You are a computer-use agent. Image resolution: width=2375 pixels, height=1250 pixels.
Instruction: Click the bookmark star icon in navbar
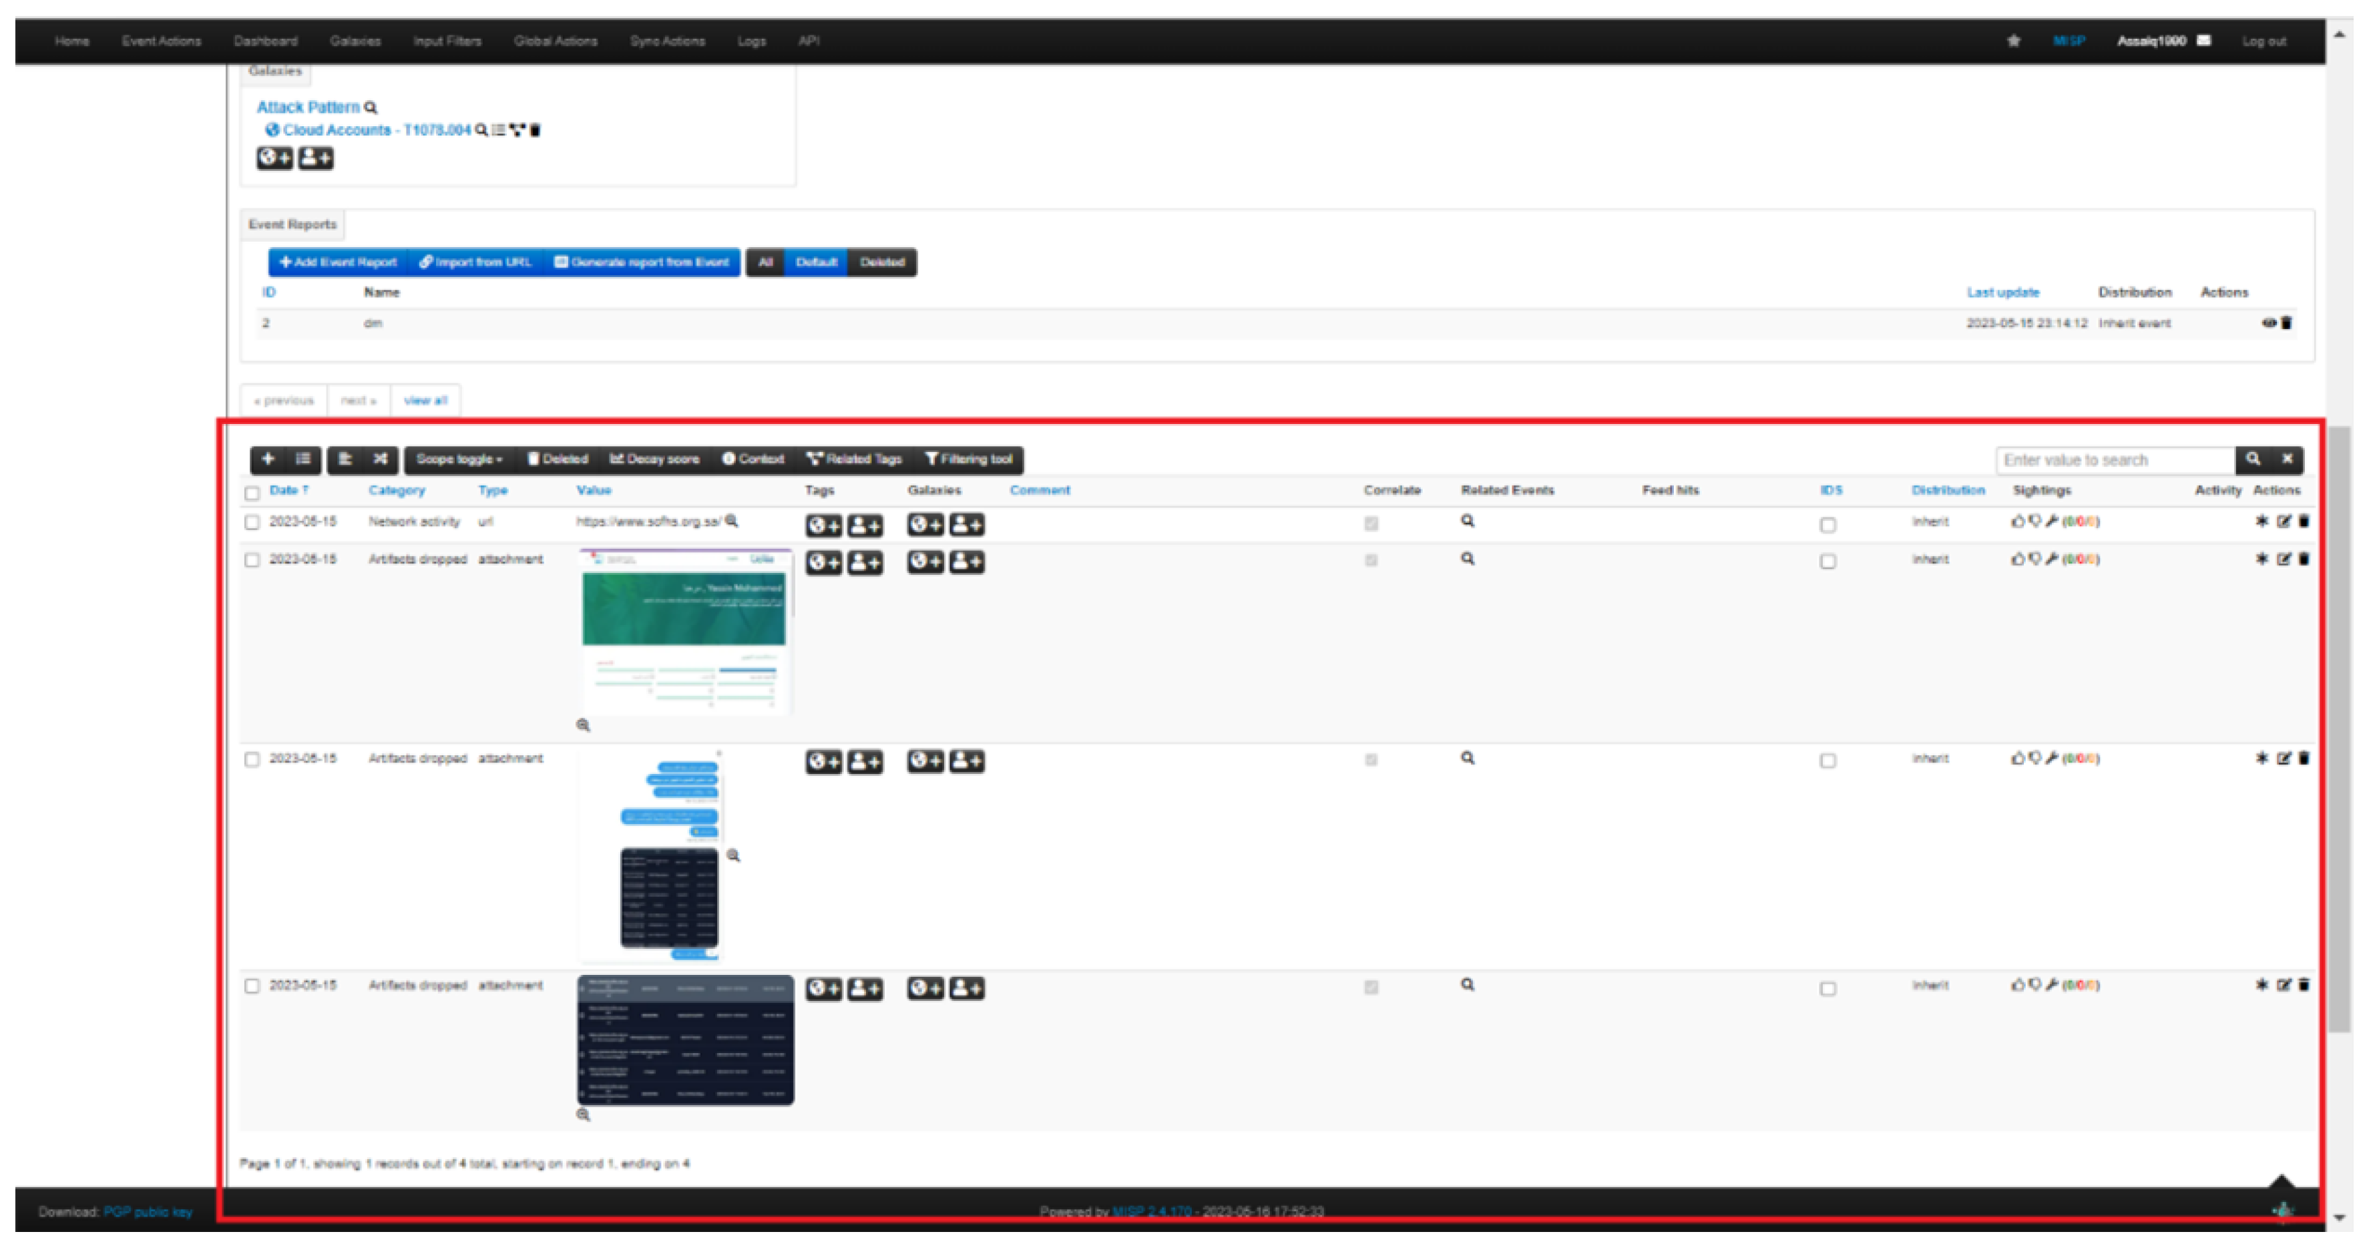pos(2014,41)
